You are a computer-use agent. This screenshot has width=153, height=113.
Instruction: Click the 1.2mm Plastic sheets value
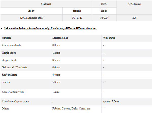pos(56,53)
